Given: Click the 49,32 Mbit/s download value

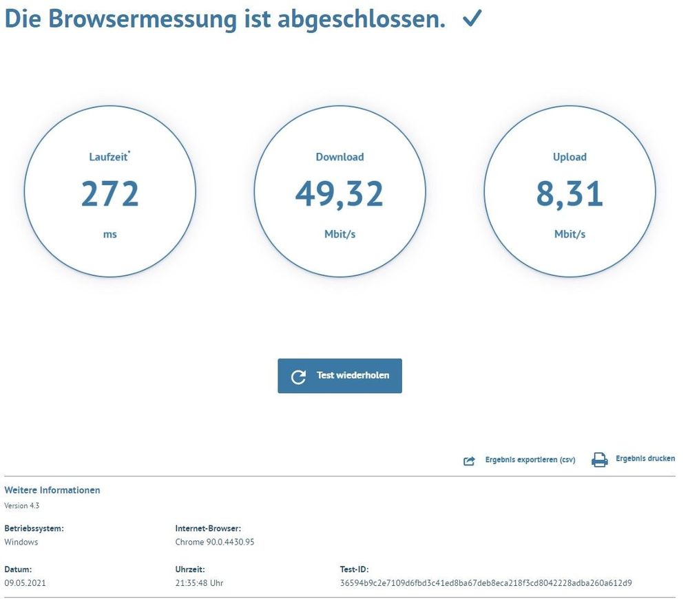Looking at the screenshot, I should pyautogui.click(x=340, y=193).
